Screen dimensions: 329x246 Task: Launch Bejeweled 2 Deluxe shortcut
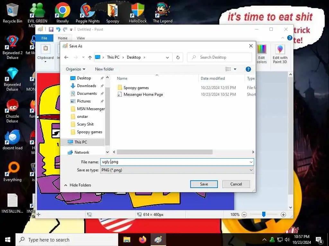tap(13, 47)
